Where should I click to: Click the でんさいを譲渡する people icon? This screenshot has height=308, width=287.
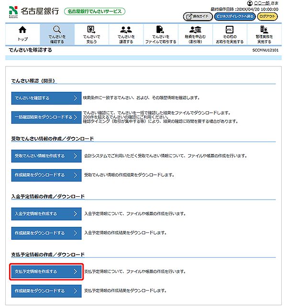[x=126, y=30]
